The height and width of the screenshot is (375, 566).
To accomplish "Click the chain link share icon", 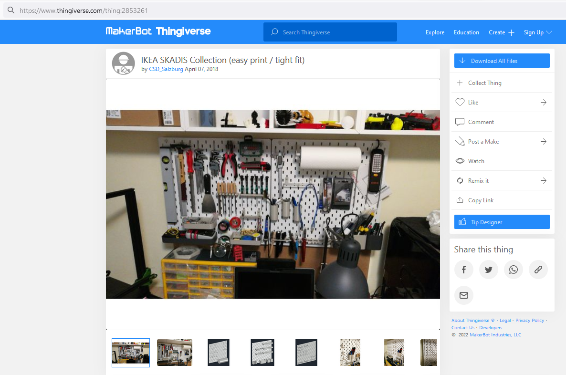I will pos(538,270).
